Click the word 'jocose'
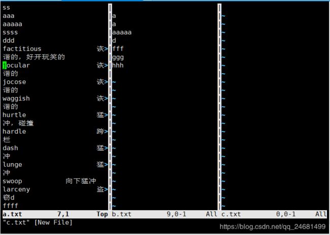 [x=14, y=82]
